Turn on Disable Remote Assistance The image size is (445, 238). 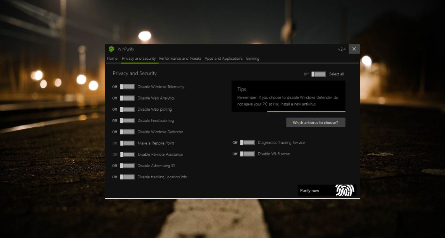127,154
